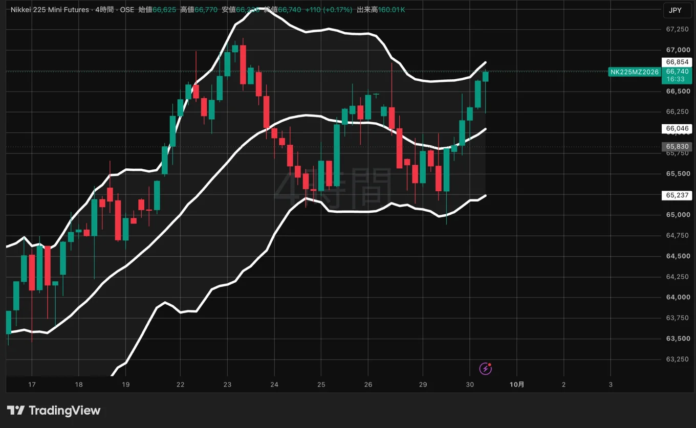Click the 10月 date axis label

click(x=517, y=384)
